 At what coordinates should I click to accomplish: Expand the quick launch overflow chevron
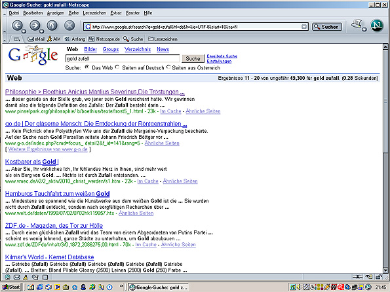tap(121, 286)
